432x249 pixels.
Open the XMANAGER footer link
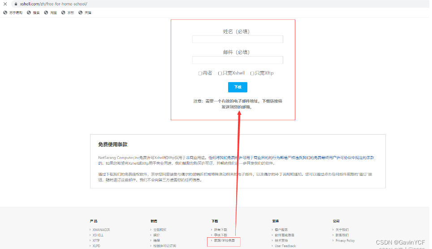[101, 230]
